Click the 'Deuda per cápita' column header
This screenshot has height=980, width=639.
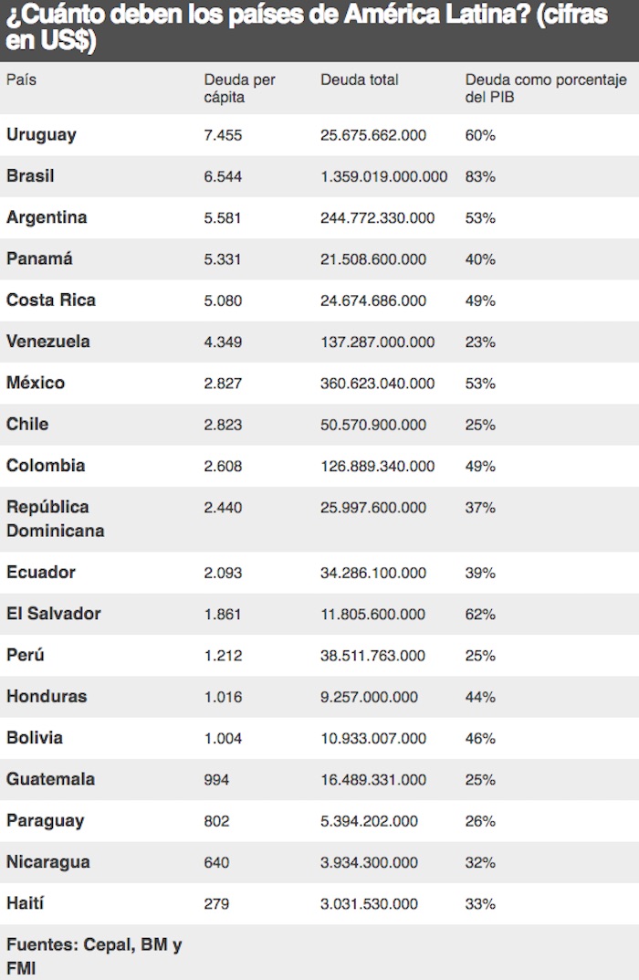[239, 89]
